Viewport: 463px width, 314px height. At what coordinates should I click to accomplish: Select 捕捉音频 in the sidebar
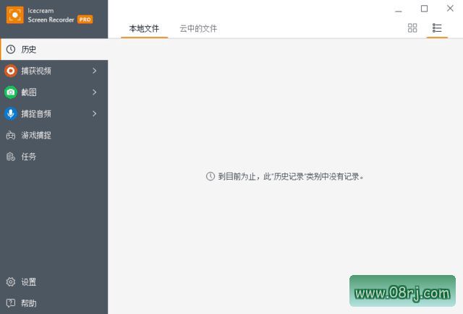point(54,114)
